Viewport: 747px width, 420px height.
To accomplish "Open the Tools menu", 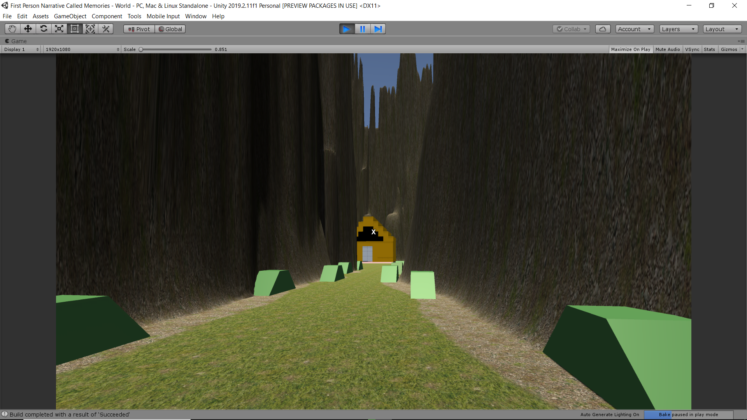I will pos(134,16).
